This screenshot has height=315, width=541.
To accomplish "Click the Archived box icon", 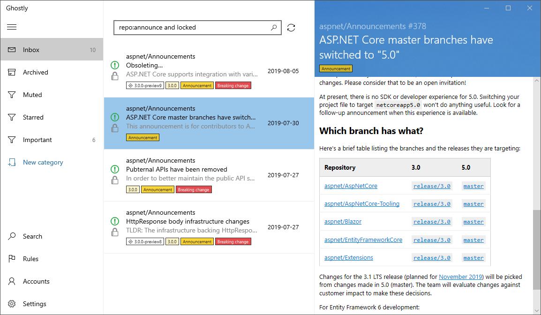I will click(12, 72).
